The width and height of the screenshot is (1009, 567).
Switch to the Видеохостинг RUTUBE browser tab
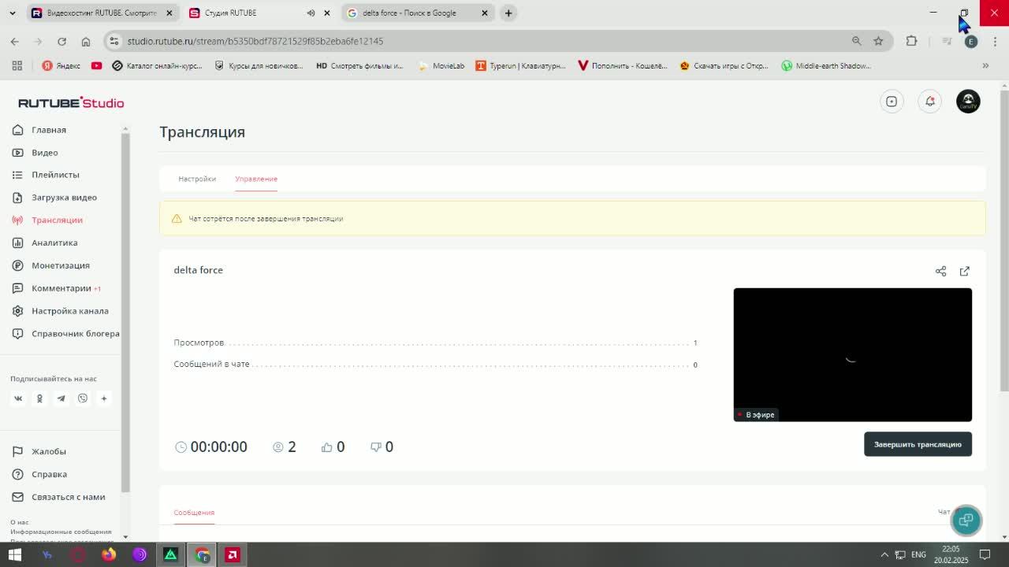[102, 13]
